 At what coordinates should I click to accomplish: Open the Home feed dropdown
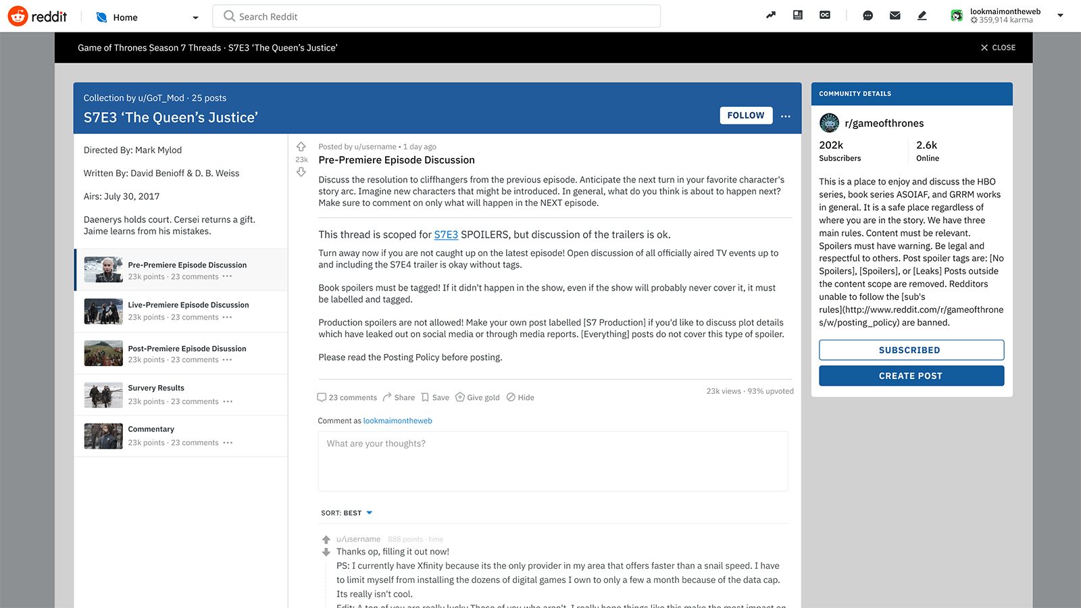click(147, 17)
